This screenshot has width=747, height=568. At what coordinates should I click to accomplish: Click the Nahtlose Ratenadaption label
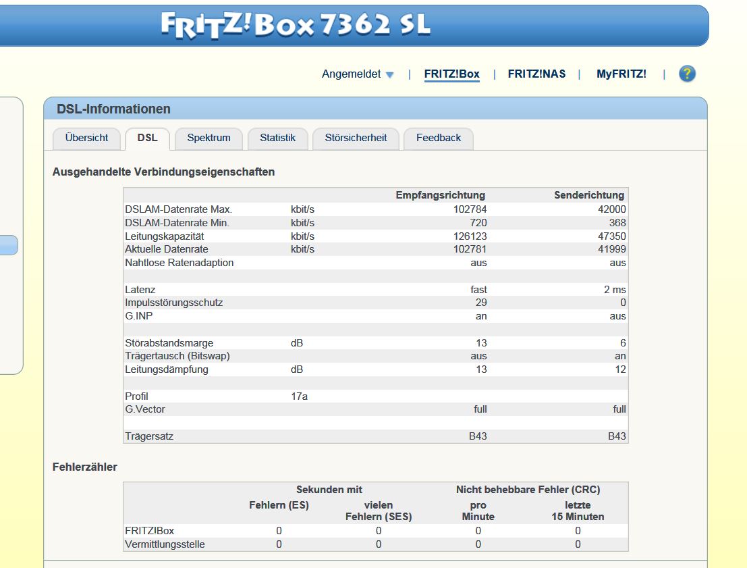pyautogui.click(x=179, y=263)
